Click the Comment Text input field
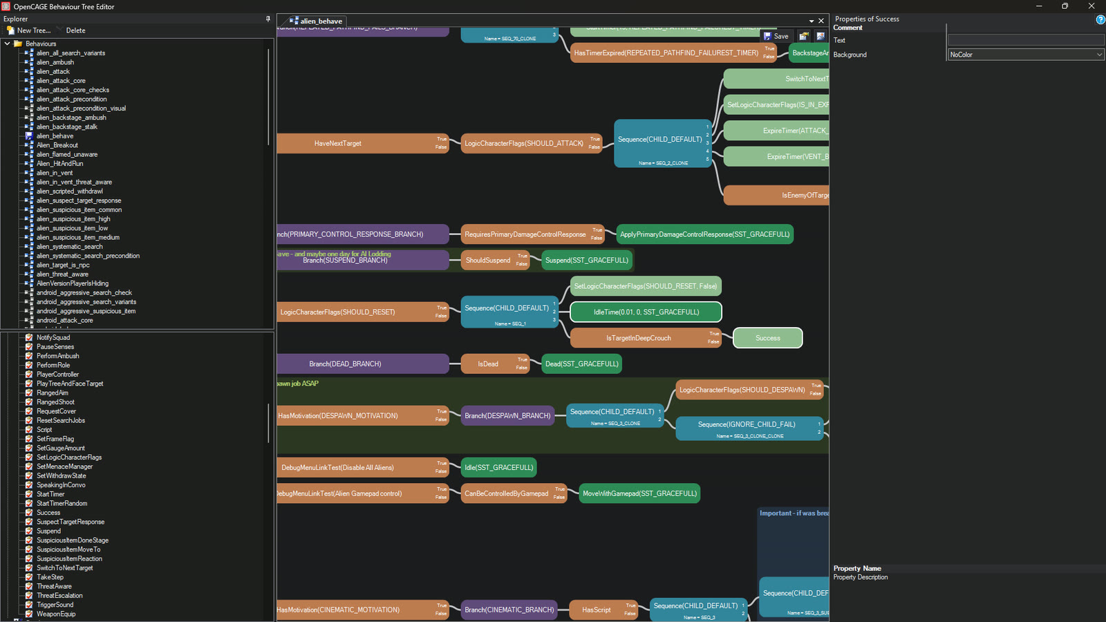The height and width of the screenshot is (622, 1106). point(1026,40)
